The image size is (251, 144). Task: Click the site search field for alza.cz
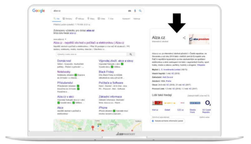click(91, 54)
